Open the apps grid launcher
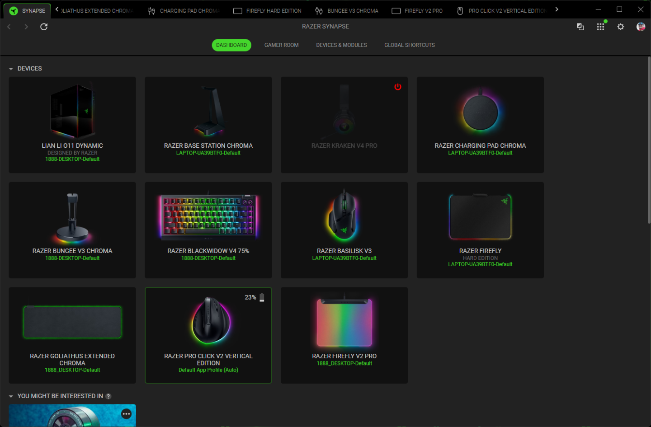The width and height of the screenshot is (651, 427). [600, 27]
